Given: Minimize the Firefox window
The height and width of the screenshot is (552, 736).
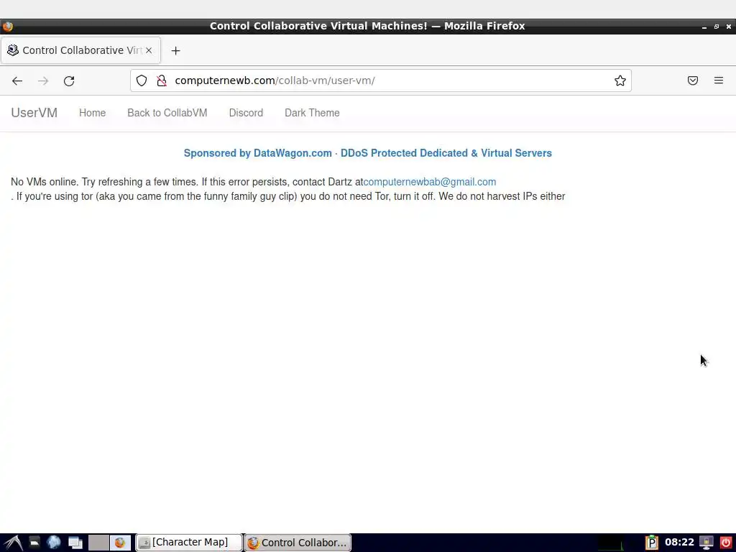Looking at the screenshot, I should (704, 27).
